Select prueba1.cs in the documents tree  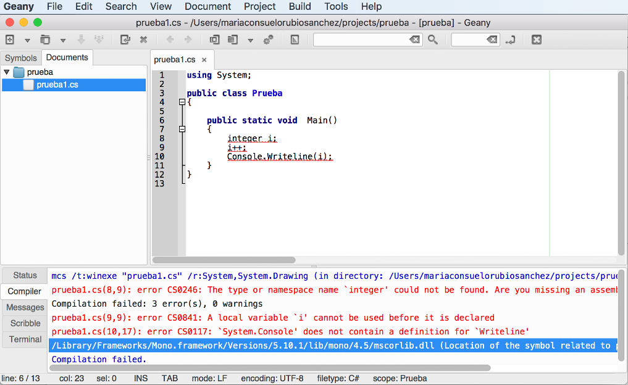click(73, 85)
